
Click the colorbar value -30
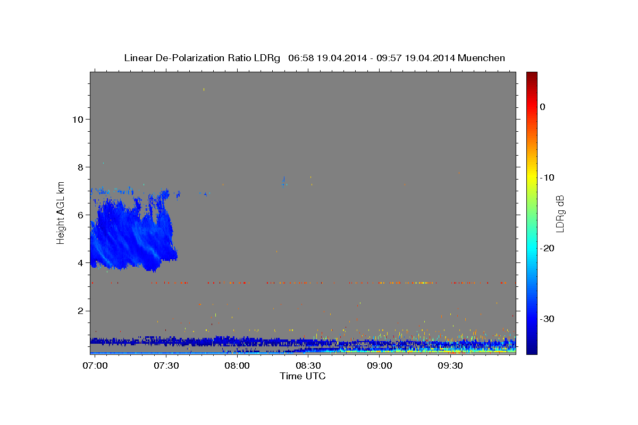click(548, 319)
